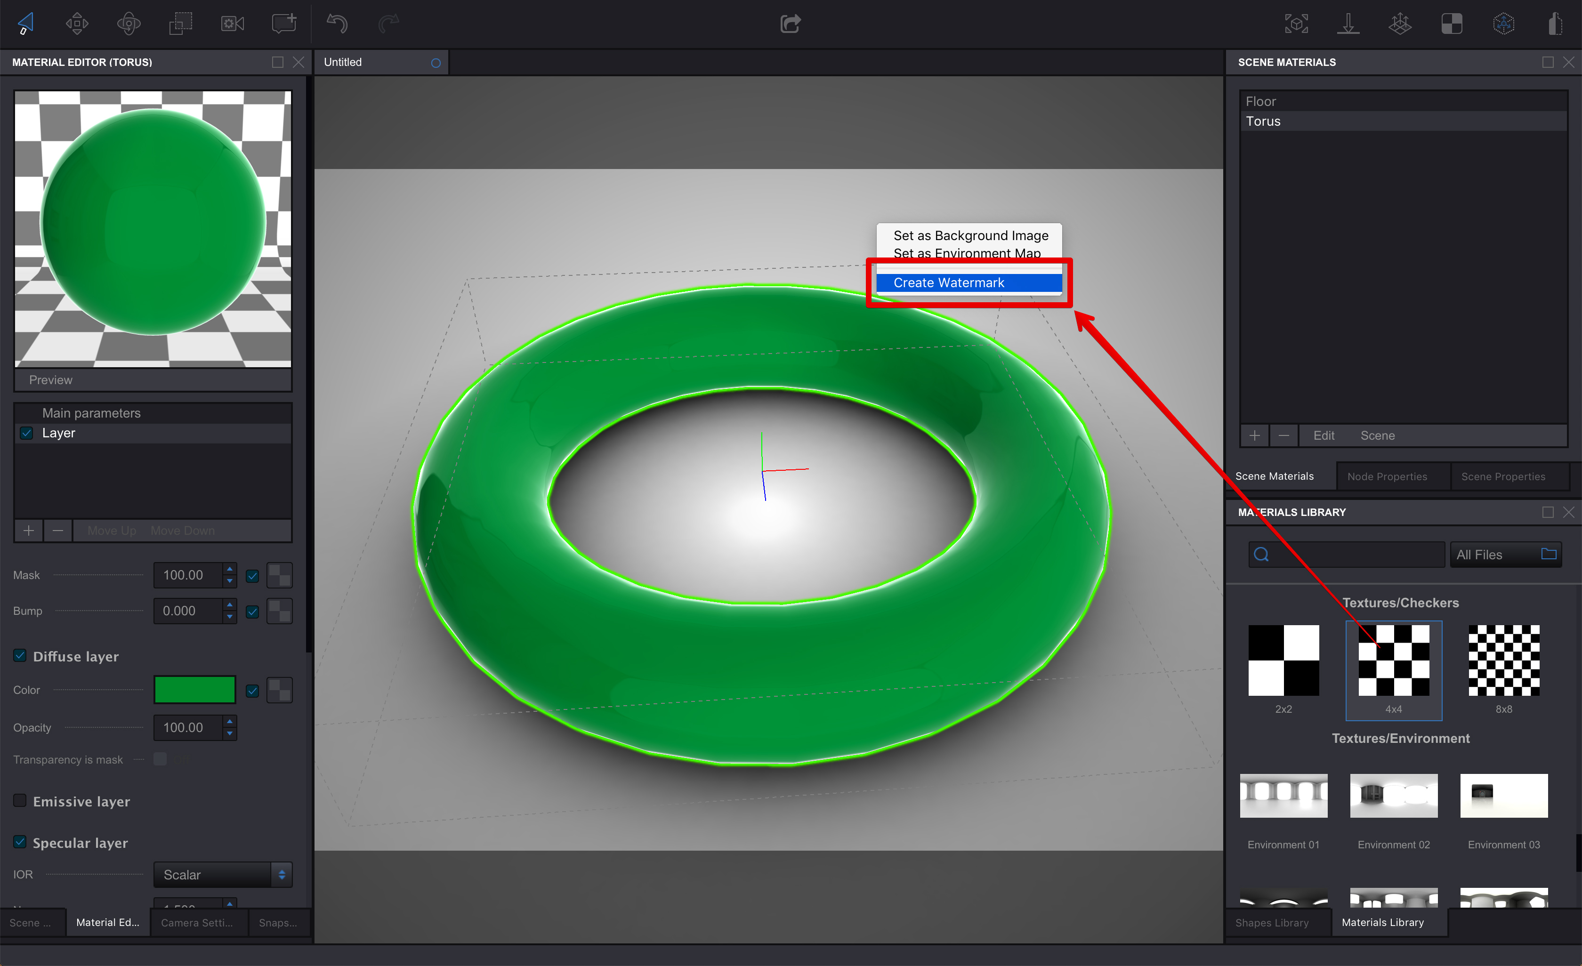Image resolution: width=1582 pixels, height=966 pixels.
Task: Enable the Emissive layer checkbox
Action: (20, 800)
